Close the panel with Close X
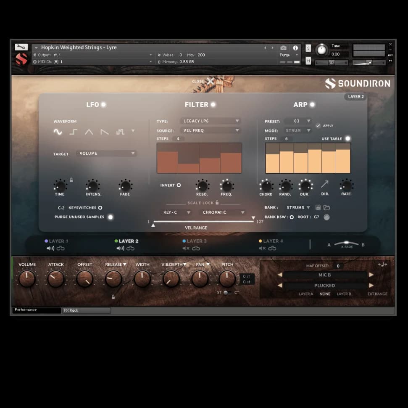Image resolution: width=408 pixels, height=408 pixels. click(210, 81)
